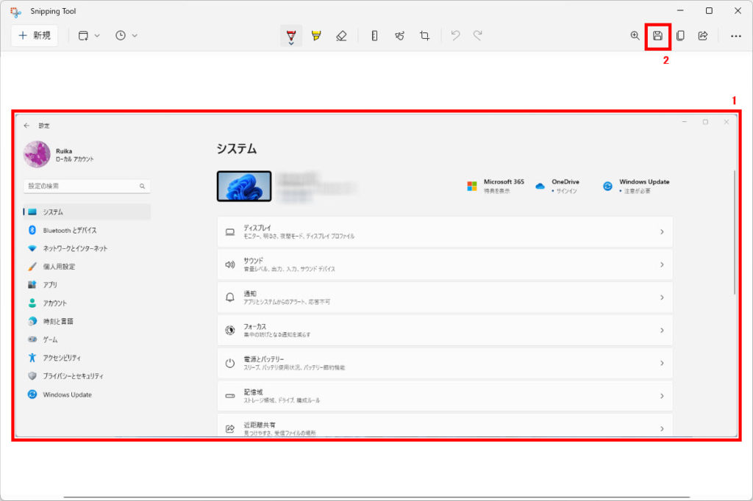Undo the last annotation
753x501 pixels.
coord(455,35)
